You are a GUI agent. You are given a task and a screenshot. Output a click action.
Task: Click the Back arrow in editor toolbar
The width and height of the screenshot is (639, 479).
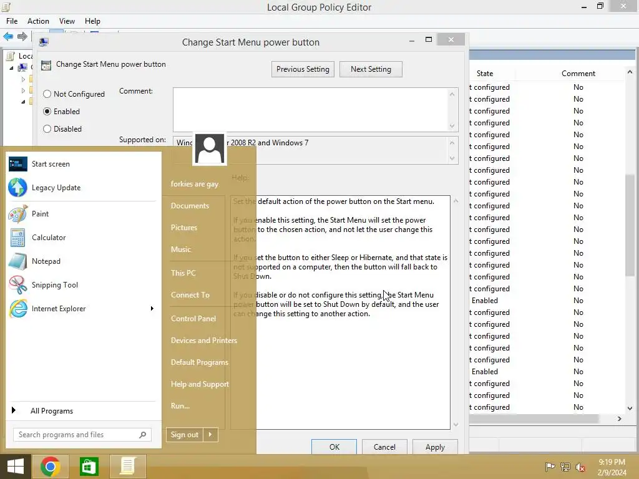click(8, 36)
